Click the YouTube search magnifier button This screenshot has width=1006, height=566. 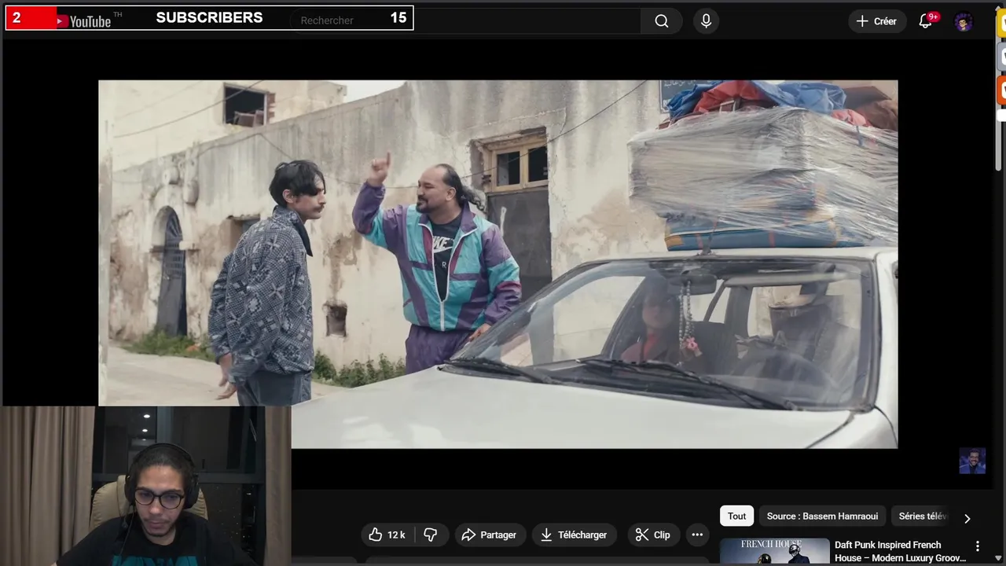(662, 21)
